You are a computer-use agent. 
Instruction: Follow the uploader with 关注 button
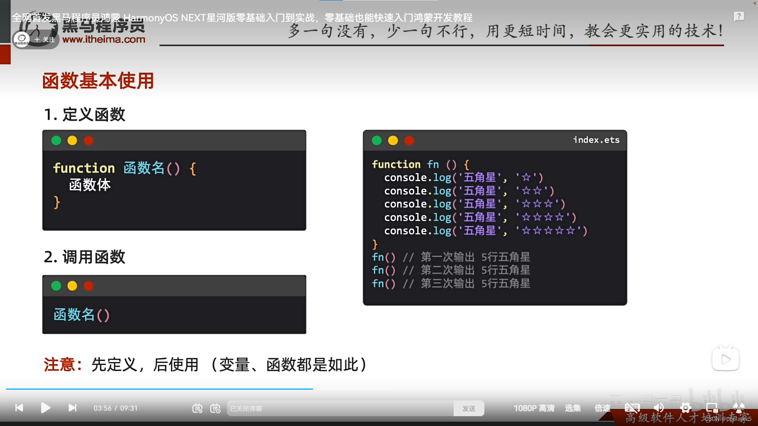pyautogui.click(x=45, y=39)
